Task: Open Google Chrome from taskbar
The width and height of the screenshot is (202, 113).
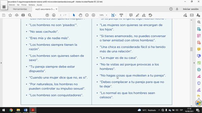Action: [x=11, y=110]
